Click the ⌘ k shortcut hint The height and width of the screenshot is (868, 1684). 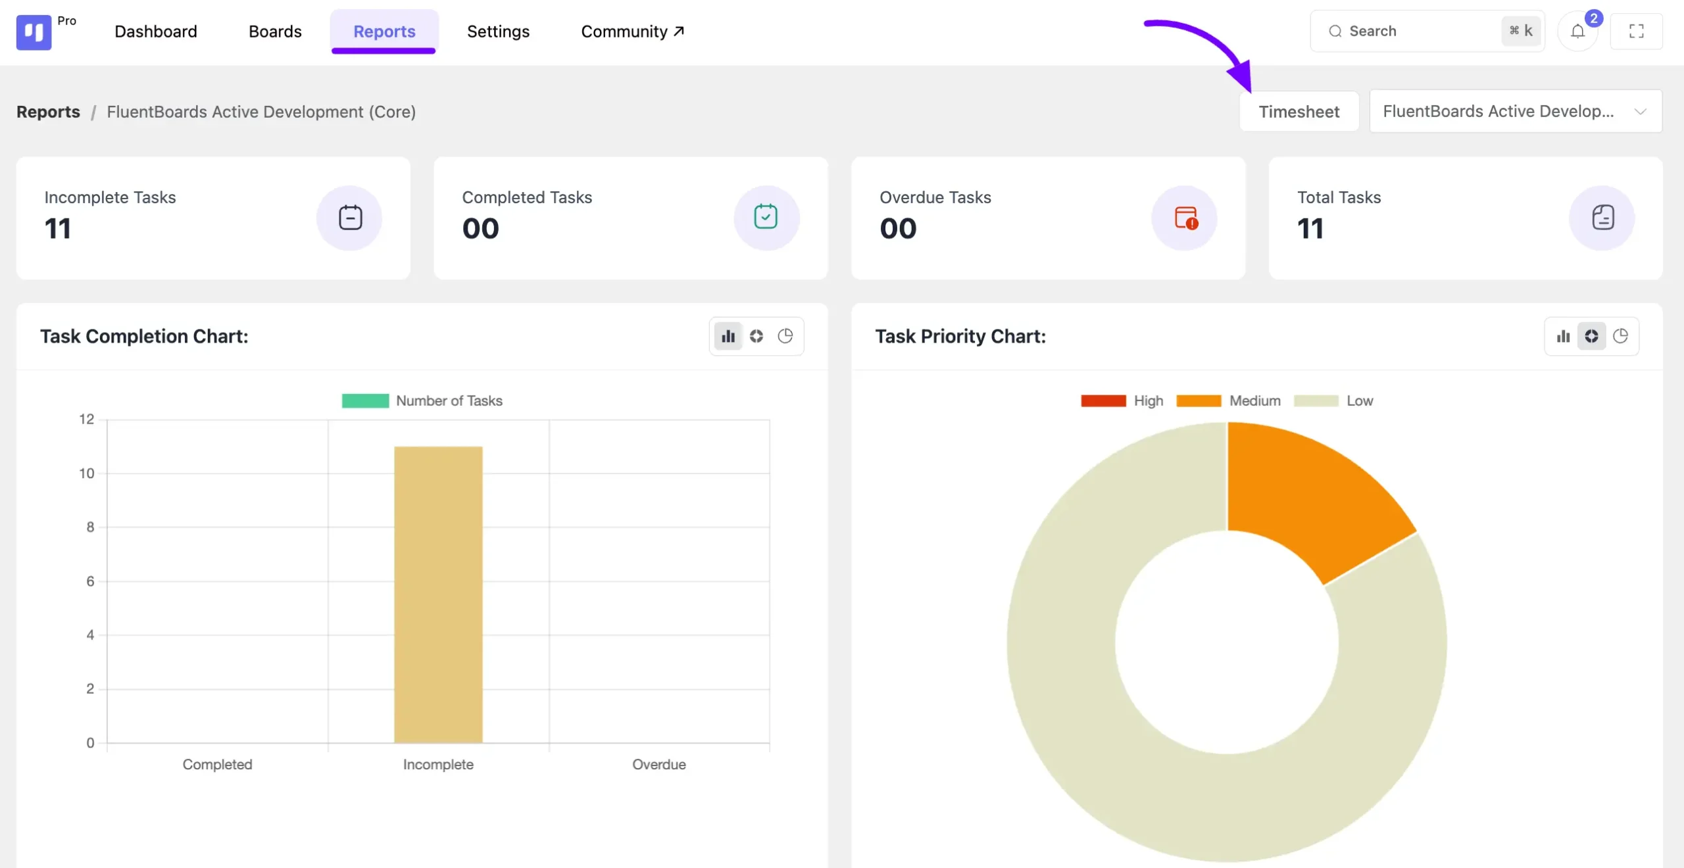tap(1521, 31)
